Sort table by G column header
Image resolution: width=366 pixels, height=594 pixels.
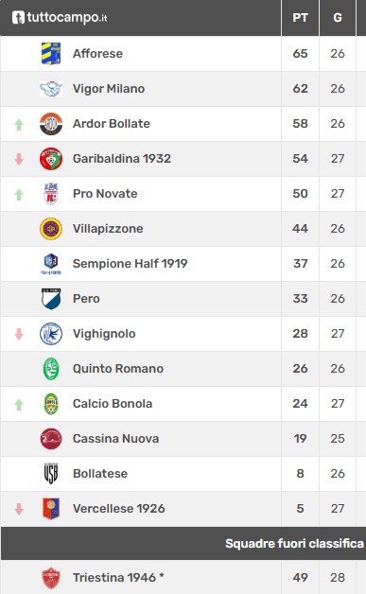[338, 18]
